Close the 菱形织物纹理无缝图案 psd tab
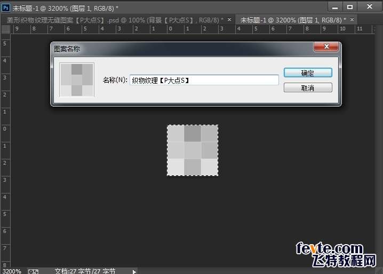 (229, 20)
